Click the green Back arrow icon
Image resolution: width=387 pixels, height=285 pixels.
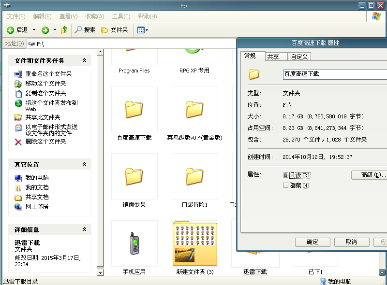click(10, 30)
